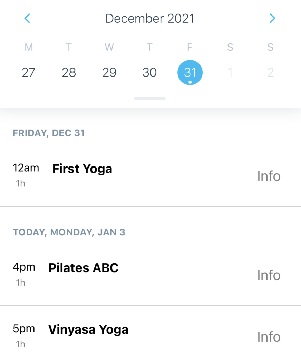Pick Wednesday the 29th in week row

[x=109, y=72]
